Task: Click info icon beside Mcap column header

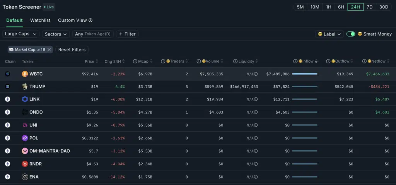Action: point(135,61)
